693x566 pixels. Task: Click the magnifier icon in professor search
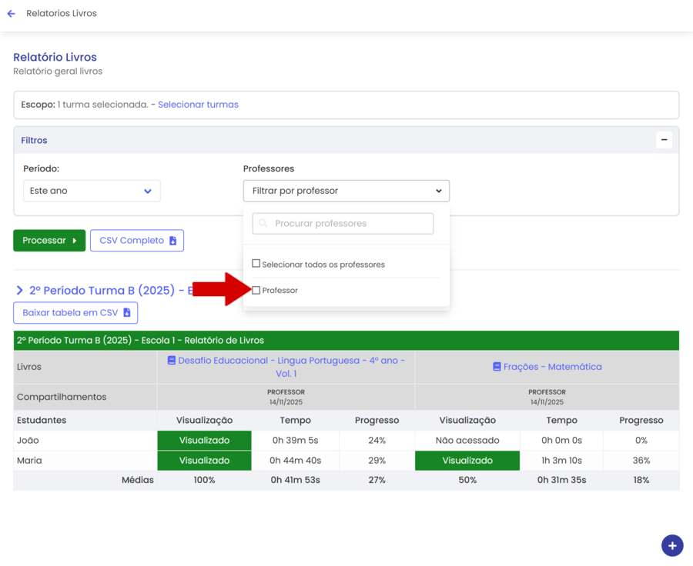(263, 224)
